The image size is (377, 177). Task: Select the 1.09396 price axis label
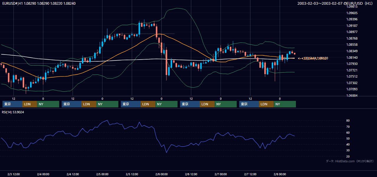[352, 19]
